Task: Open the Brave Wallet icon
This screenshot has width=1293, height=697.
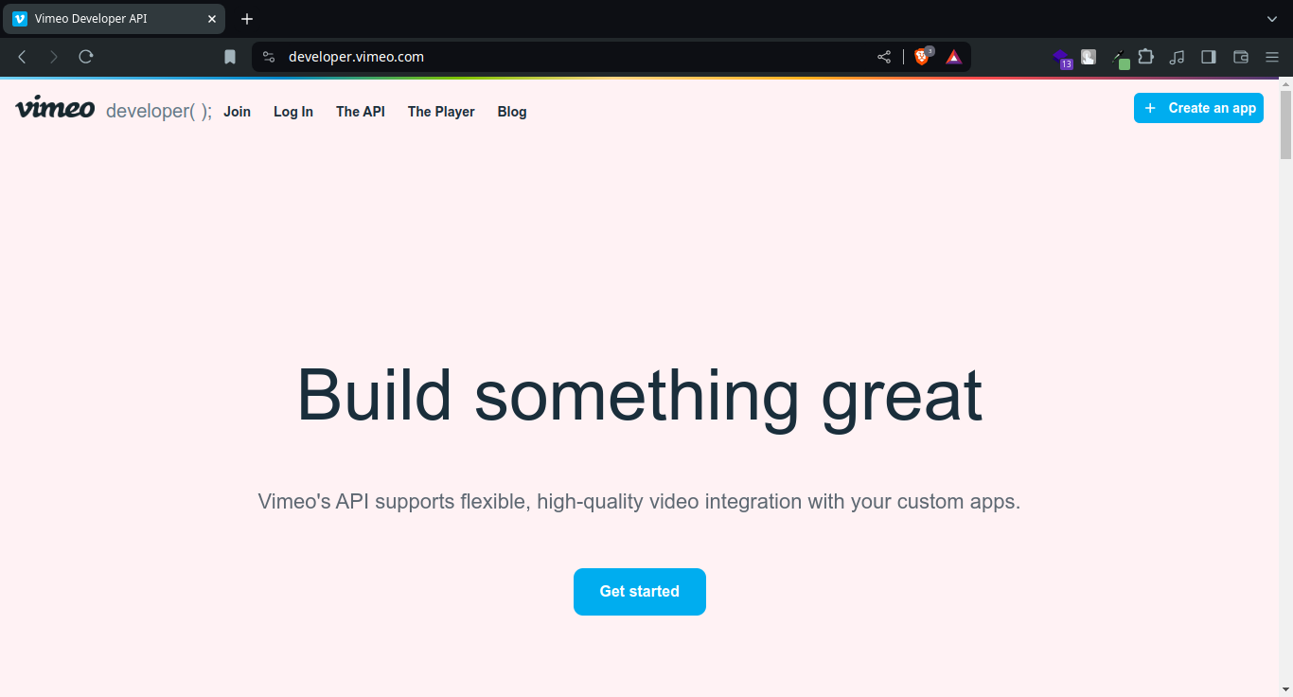Action: (x=1240, y=57)
